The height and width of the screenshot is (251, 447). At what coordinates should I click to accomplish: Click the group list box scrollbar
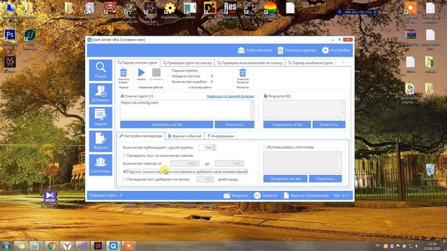252,109
